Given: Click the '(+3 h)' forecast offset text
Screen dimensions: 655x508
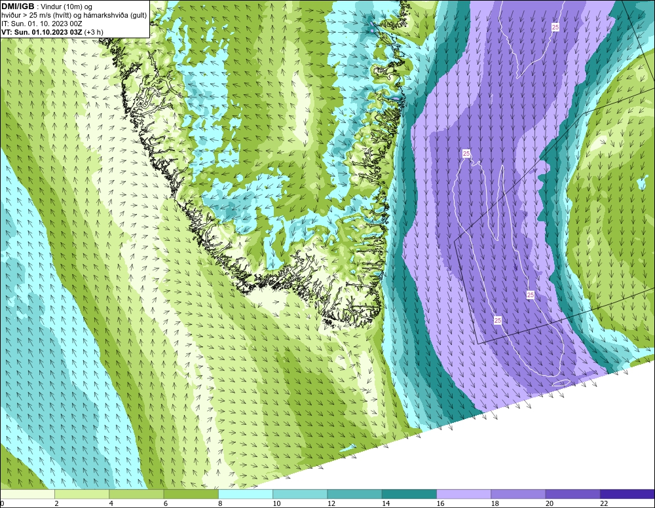Looking at the screenshot, I should pyautogui.click(x=94, y=32).
